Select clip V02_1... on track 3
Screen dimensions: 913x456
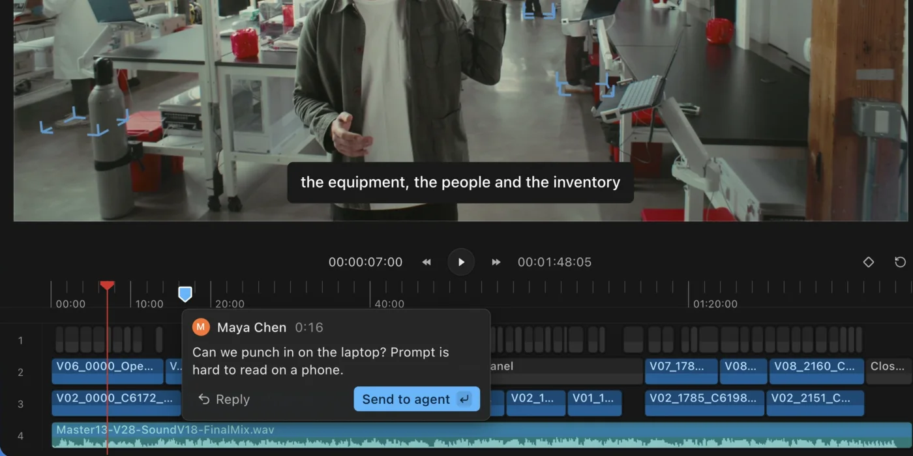[x=535, y=403]
